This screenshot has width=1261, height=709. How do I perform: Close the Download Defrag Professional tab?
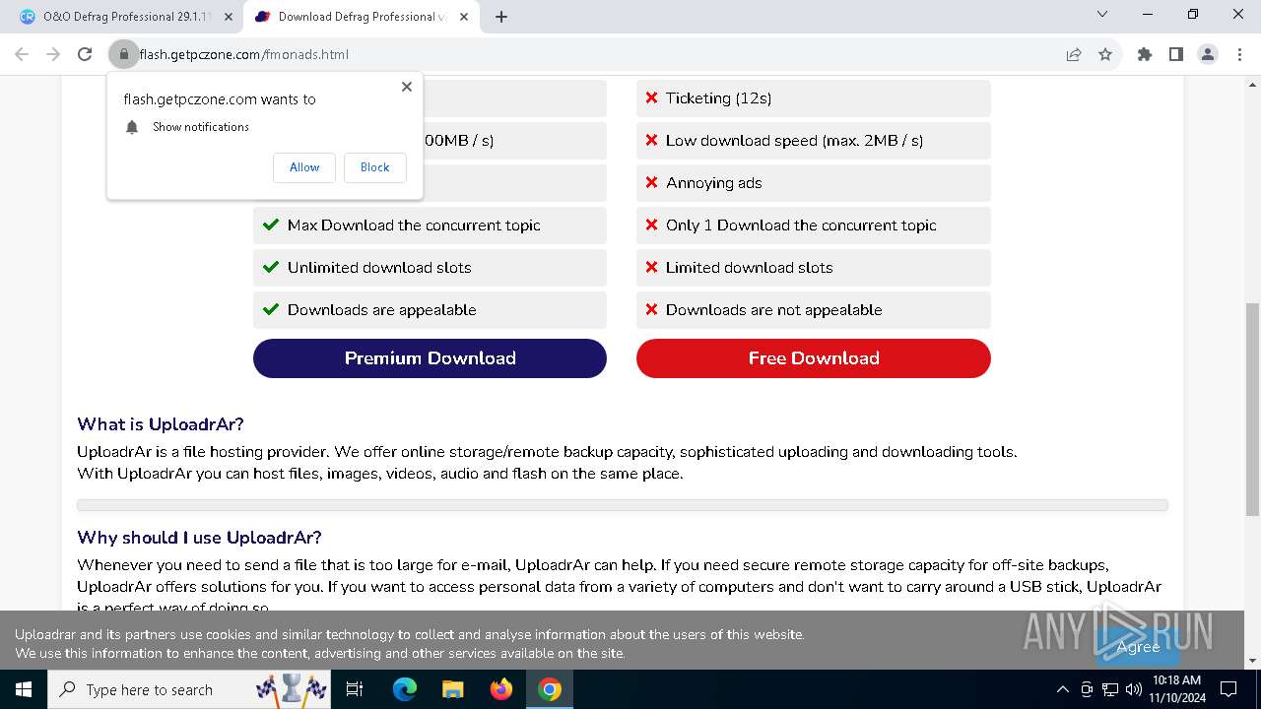tap(464, 17)
